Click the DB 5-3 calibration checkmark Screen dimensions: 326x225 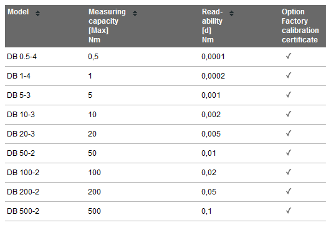pyautogui.click(x=289, y=95)
